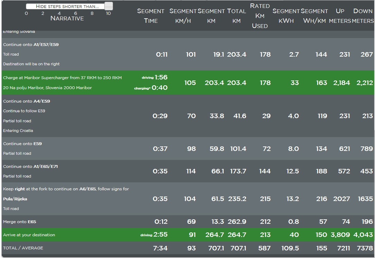
Task: Click the Segment Time column header
Action: click(x=151, y=16)
